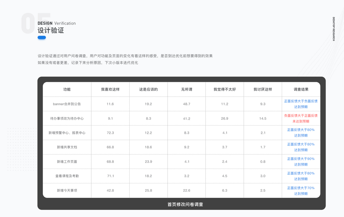Click the 72.3 cell
344x217 pixels.
[x=110, y=133]
